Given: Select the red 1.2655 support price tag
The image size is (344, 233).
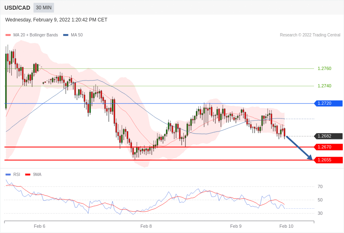Looking at the screenshot, I should (x=329, y=160).
